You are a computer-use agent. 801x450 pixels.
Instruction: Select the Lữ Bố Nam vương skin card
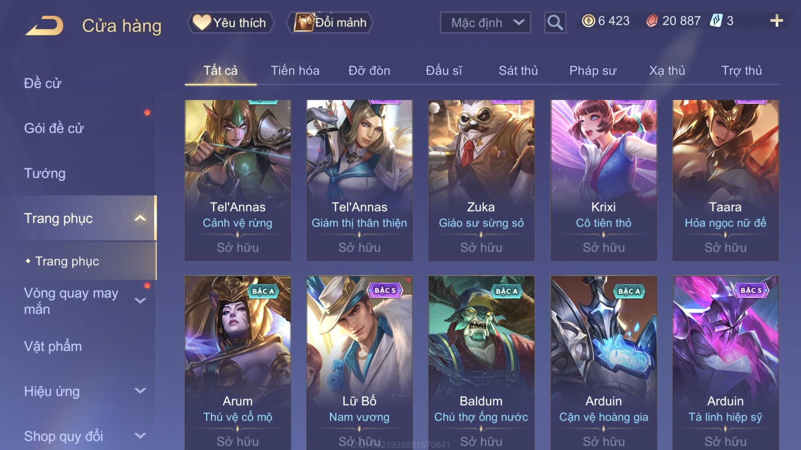coord(359,362)
